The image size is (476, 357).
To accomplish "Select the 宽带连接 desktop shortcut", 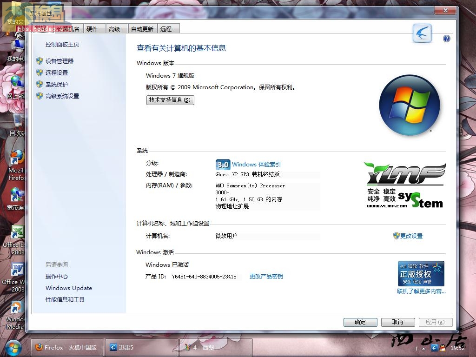I will 16,199.
